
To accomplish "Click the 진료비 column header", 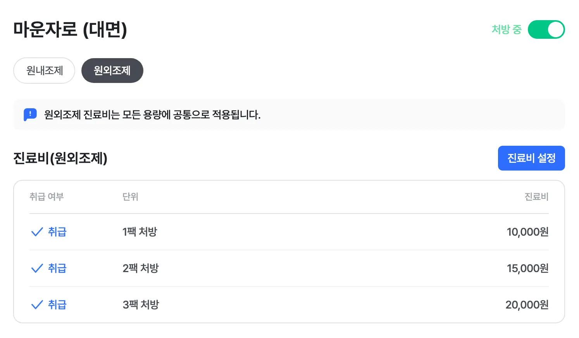I will 537,197.
